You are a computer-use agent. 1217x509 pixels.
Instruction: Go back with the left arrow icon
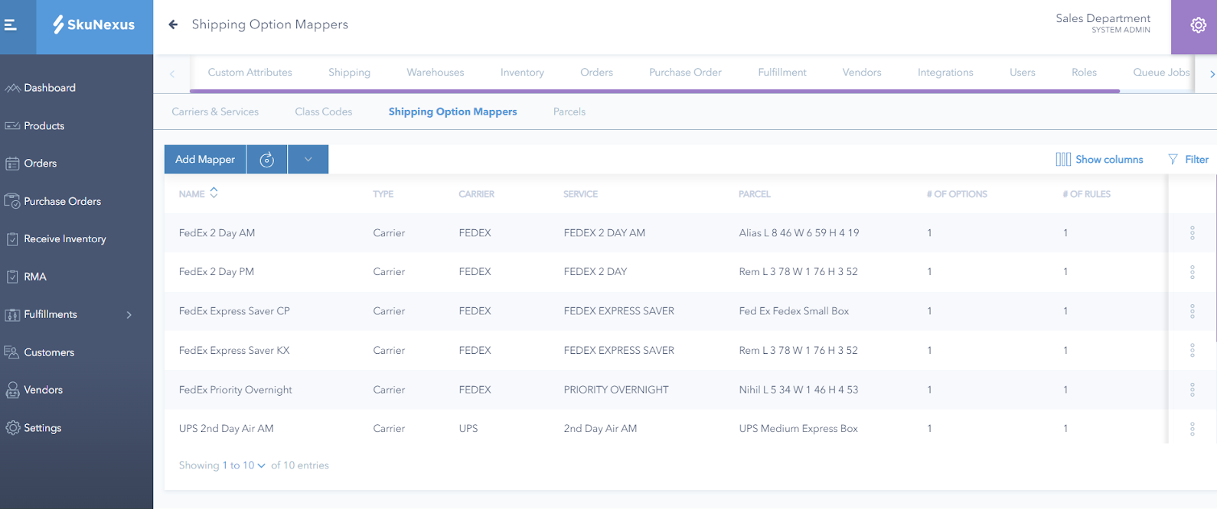click(173, 24)
